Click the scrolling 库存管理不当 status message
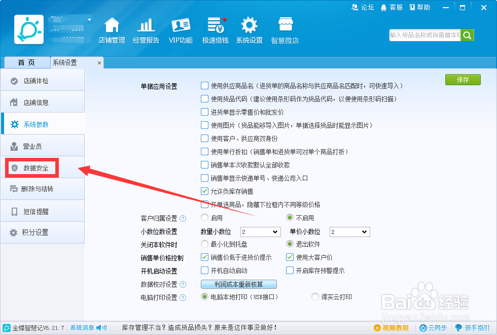Image resolution: width=497 pixels, height=335 pixels. (199, 328)
